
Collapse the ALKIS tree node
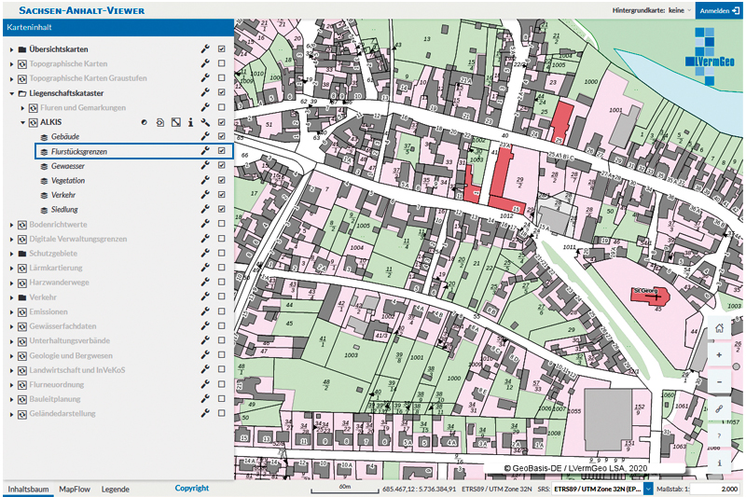pos(22,123)
